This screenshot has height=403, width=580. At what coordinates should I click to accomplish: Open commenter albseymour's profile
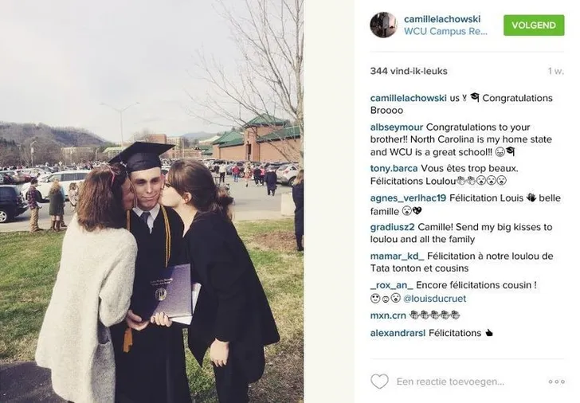pos(397,127)
